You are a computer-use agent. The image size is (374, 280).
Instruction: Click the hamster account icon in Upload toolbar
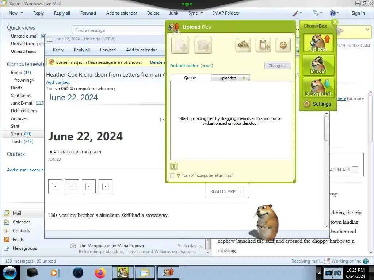coord(243,45)
